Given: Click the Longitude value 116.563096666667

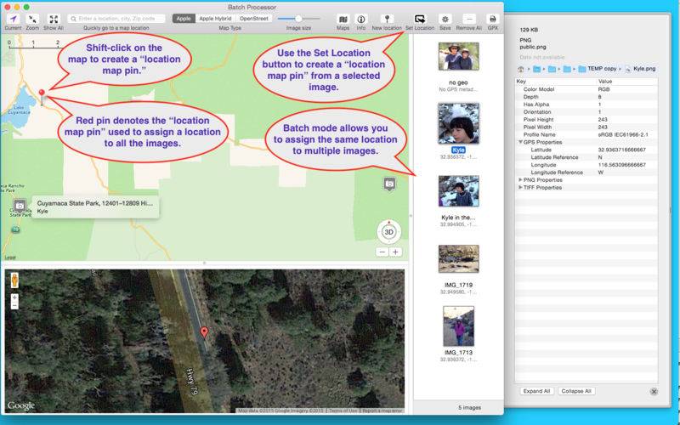Looking at the screenshot, I should pos(621,165).
